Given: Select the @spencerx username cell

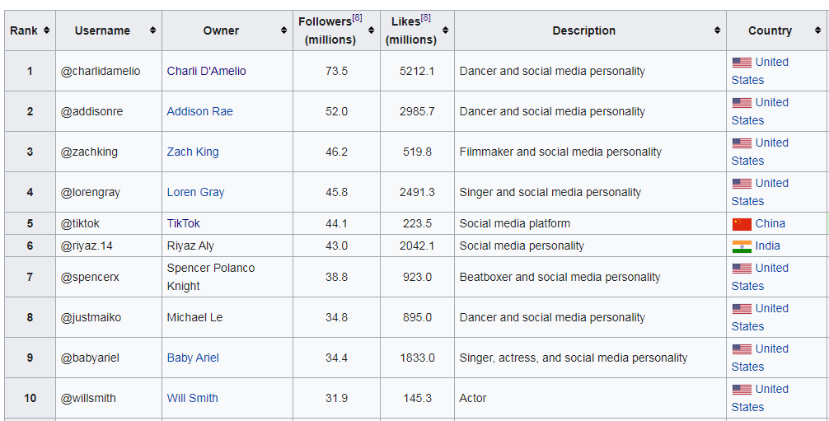Looking at the screenshot, I should coord(109,277).
